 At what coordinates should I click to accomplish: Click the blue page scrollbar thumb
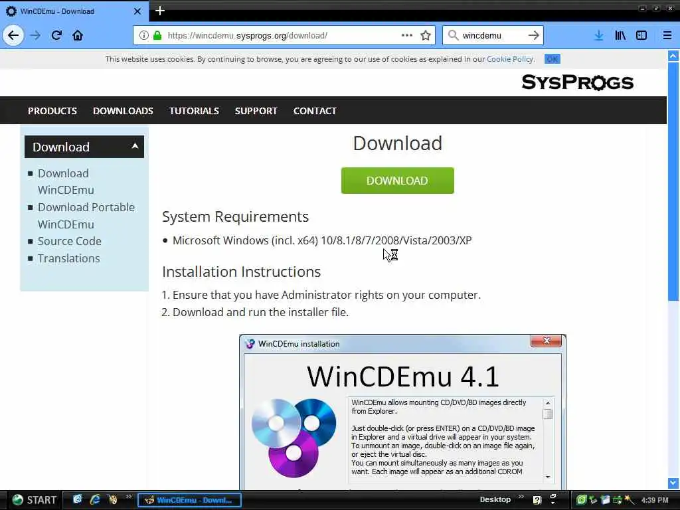click(x=673, y=181)
